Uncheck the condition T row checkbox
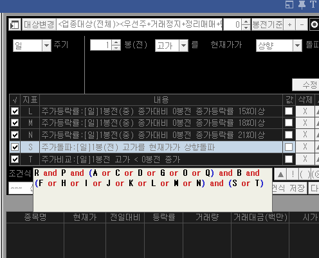The image size is (319, 258). coord(15,159)
